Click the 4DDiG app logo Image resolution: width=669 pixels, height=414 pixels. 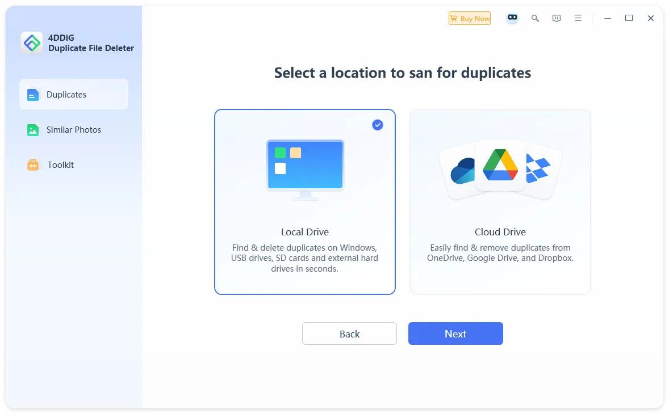pyautogui.click(x=32, y=43)
